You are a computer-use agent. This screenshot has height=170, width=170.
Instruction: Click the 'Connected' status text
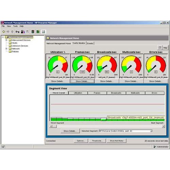point(51,141)
